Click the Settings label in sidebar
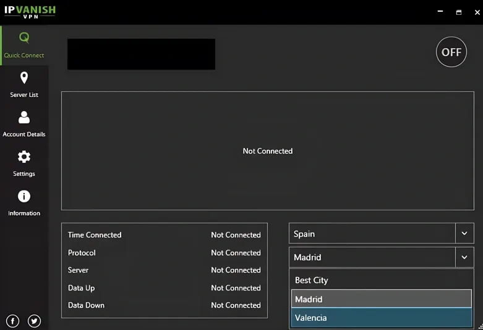 [x=24, y=173]
